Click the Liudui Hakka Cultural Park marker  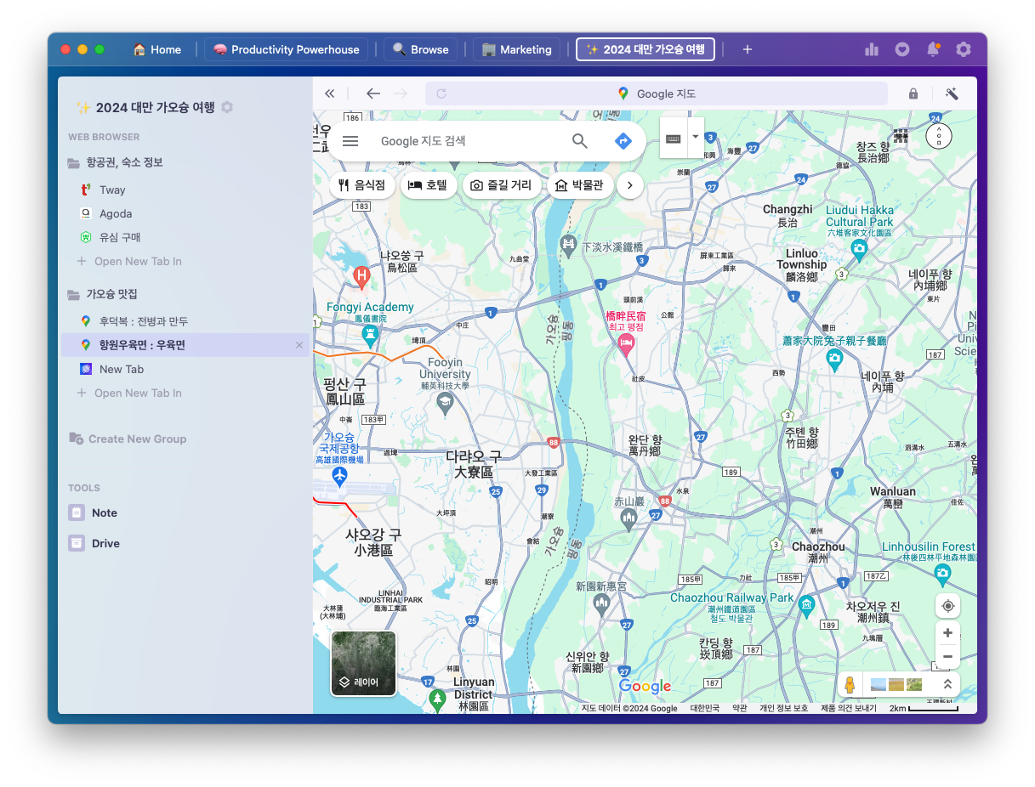point(859,249)
